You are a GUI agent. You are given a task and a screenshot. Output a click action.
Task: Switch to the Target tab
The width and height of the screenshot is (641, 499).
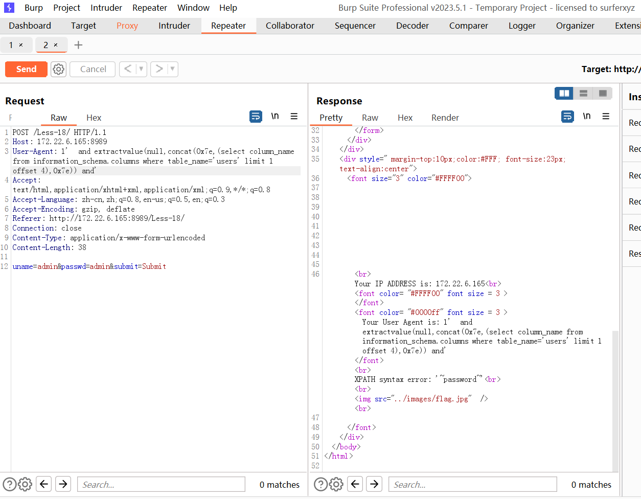[x=83, y=26]
